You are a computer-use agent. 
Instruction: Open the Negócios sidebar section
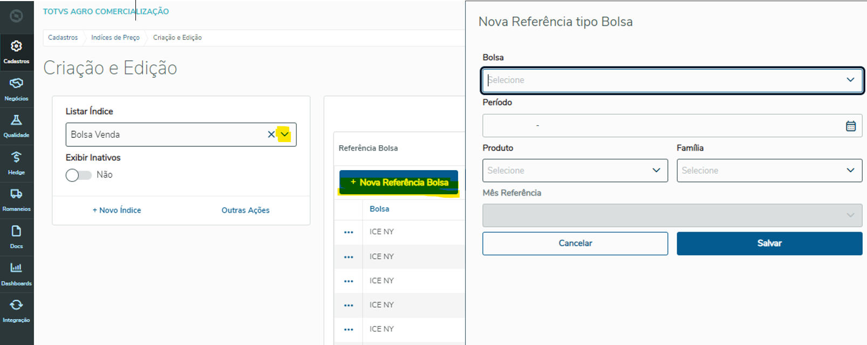17,89
